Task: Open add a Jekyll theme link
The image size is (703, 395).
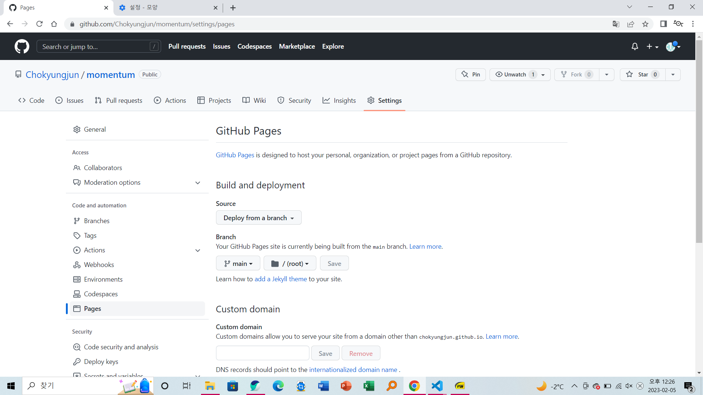Action: click(x=280, y=279)
